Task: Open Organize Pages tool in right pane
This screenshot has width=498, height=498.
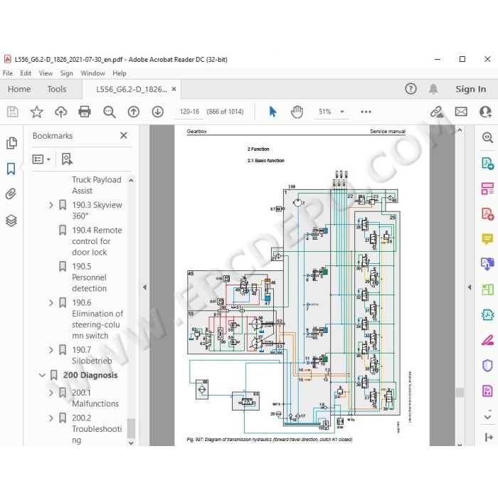Action: point(487,189)
